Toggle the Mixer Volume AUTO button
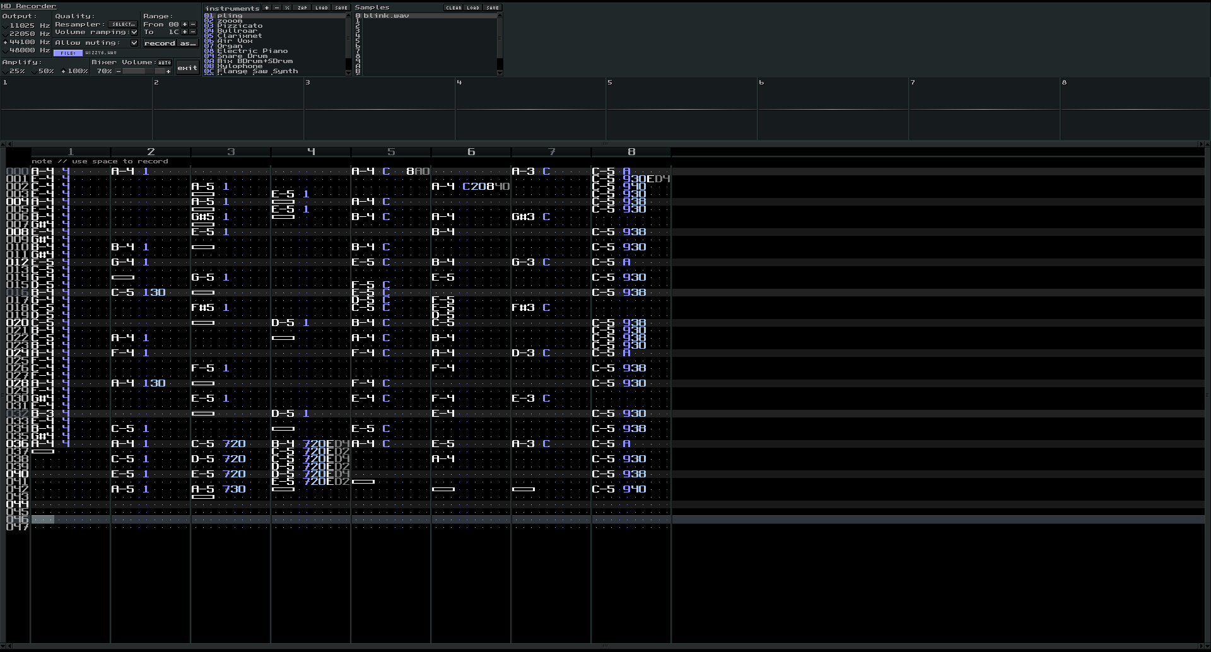The height and width of the screenshot is (652, 1211). coord(165,62)
